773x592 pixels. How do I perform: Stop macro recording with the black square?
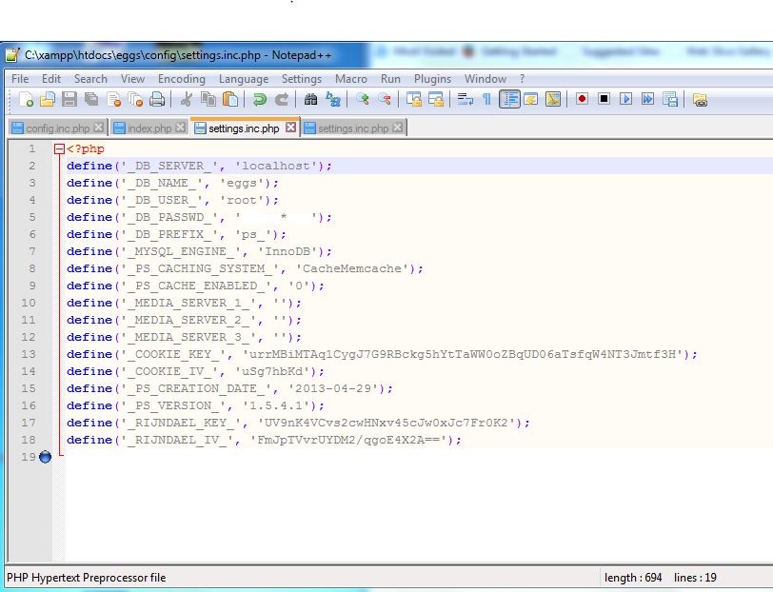pos(604,99)
